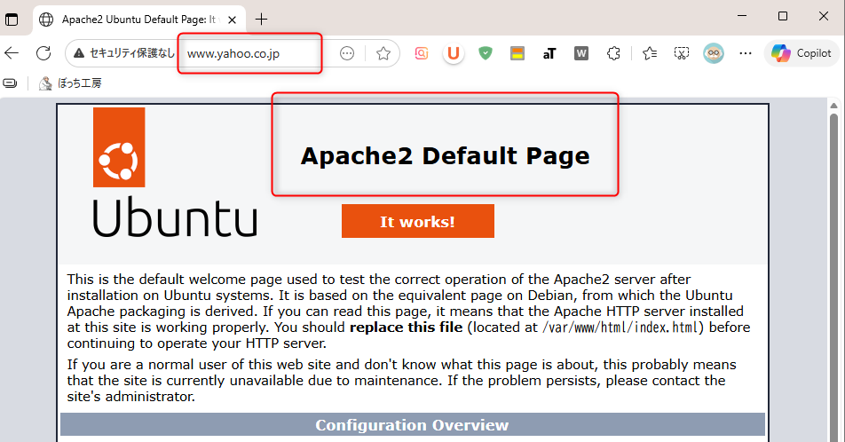Open the browser profile avatar
Viewport: 845px width, 442px height.
point(713,53)
